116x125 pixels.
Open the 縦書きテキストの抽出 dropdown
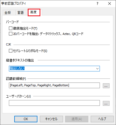pyautogui.click(x=54, y=69)
